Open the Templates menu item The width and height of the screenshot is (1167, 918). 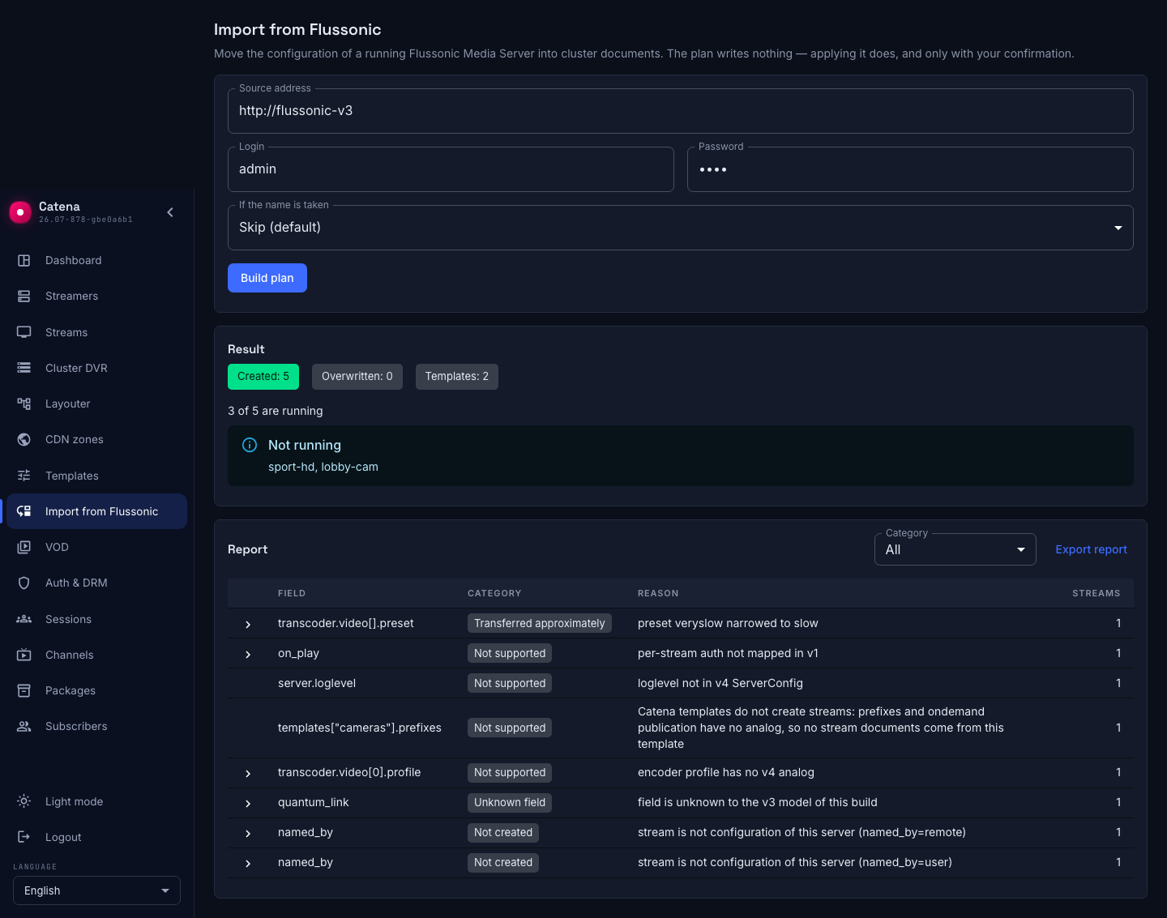97,476
